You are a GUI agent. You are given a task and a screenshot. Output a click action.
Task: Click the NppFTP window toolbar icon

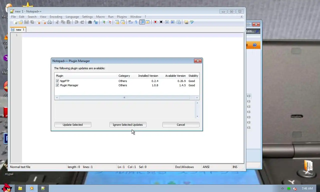point(186,22)
